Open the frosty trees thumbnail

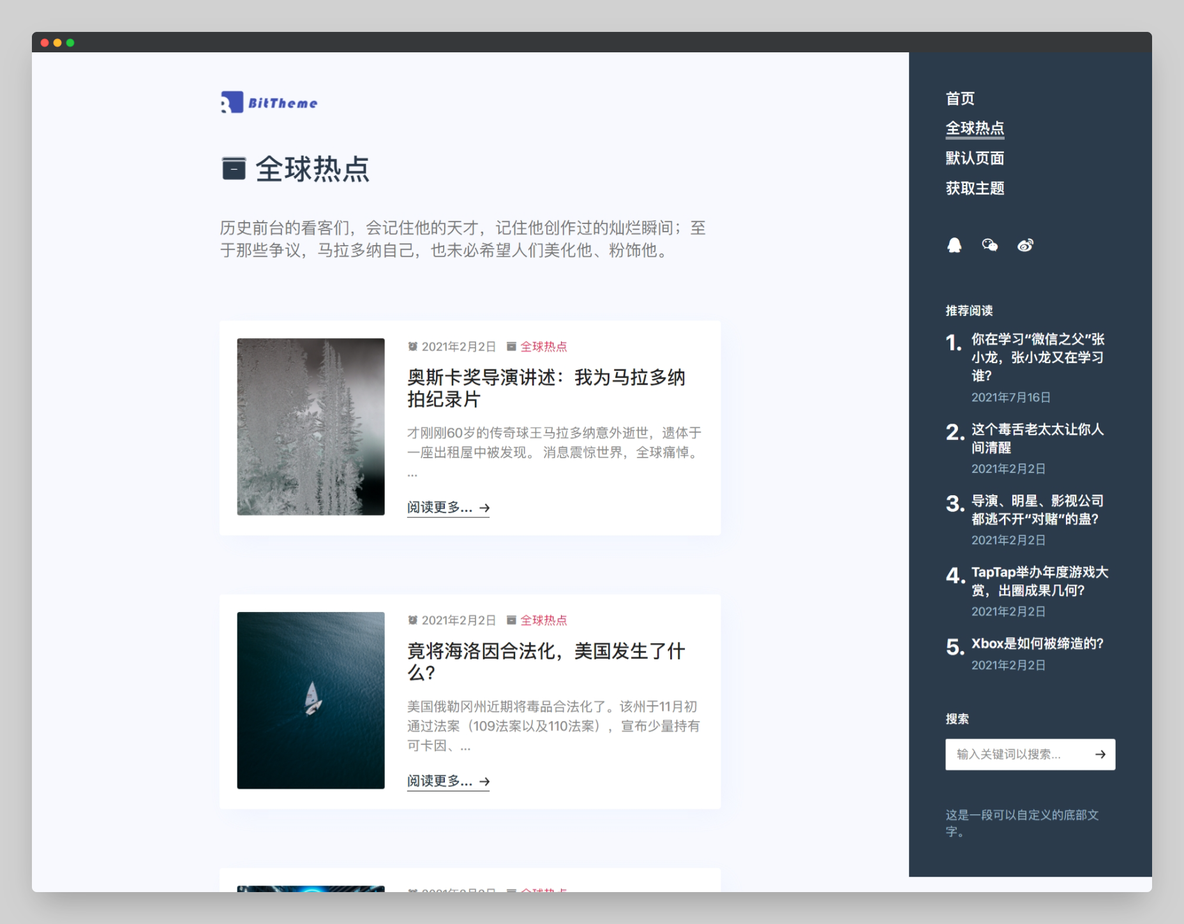click(311, 427)
